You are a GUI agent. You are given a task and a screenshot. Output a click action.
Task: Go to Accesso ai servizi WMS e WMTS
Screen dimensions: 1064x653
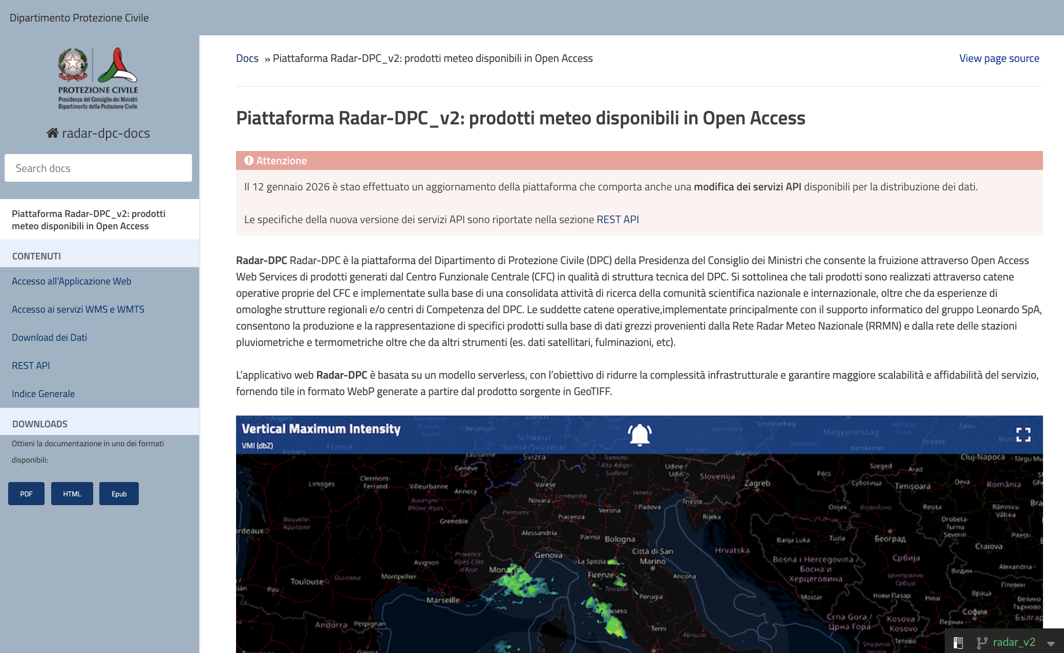coord(78,309)
